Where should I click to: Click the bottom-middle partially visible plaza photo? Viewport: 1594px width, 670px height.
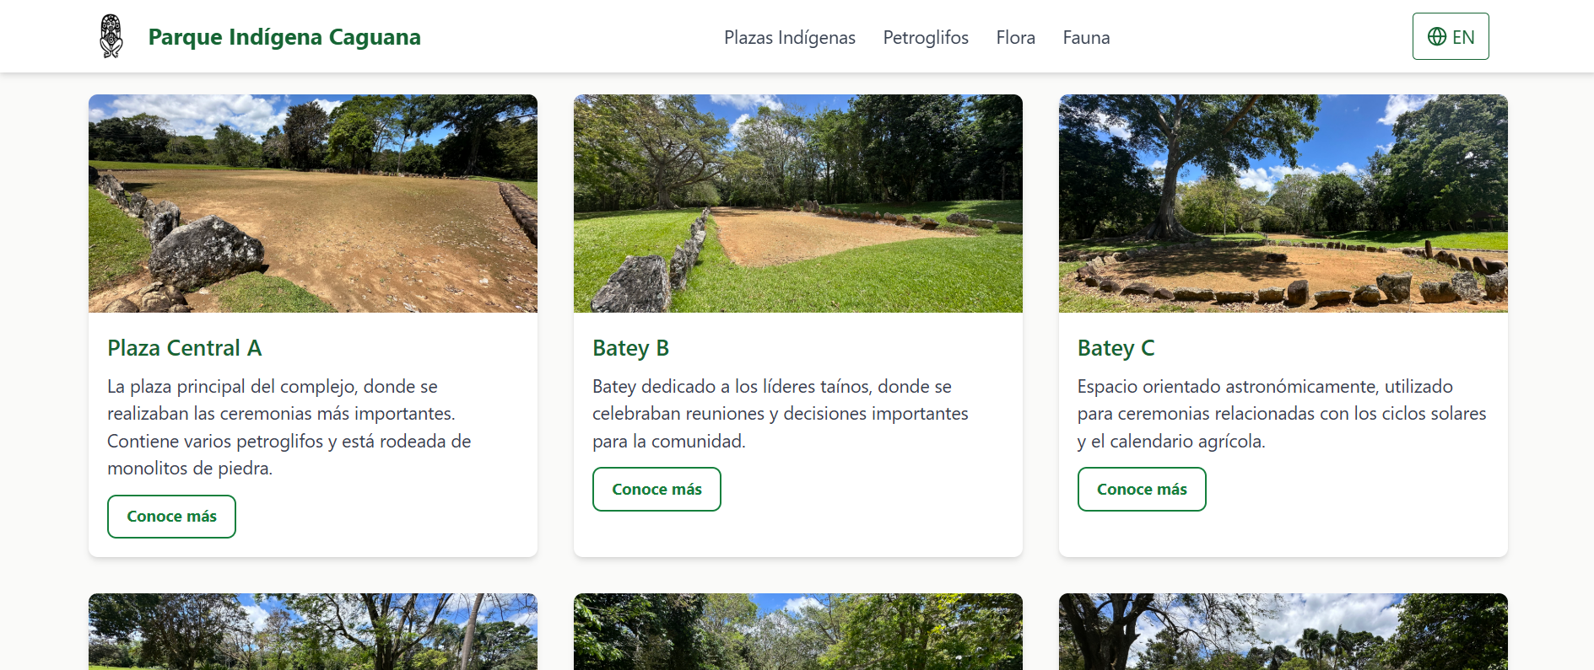[797, 632]
